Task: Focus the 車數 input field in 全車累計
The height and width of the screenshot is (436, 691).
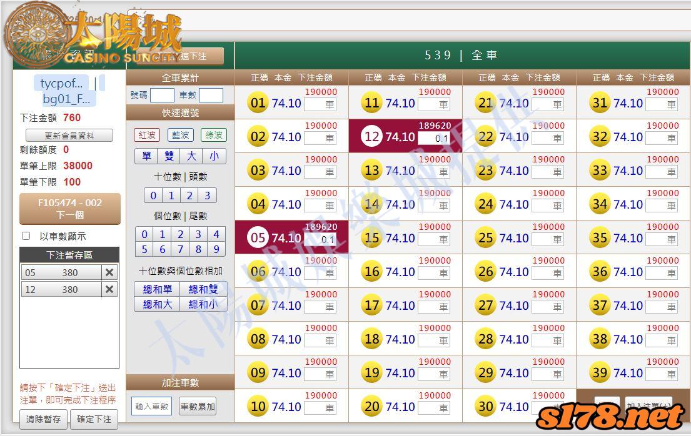Action: click(x=211, y=95)
